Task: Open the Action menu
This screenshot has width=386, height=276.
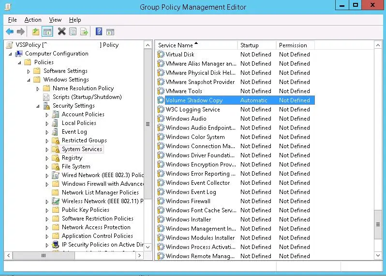Action: [x=33, y=20]
